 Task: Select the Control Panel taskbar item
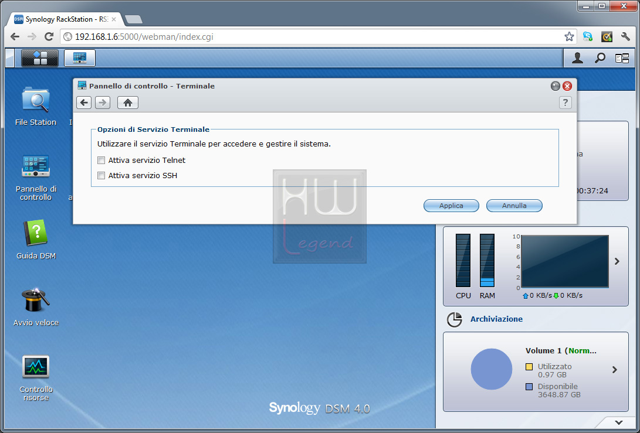pyautogui.click(x=80, y=58)
